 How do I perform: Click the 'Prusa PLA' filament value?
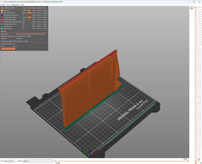click(19, 38)
